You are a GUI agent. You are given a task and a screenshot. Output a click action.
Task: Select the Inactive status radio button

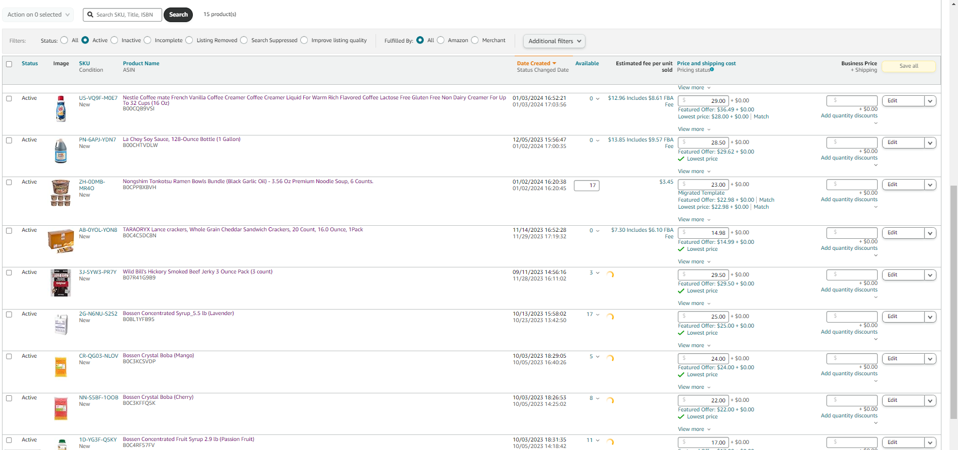pos(114,40)
